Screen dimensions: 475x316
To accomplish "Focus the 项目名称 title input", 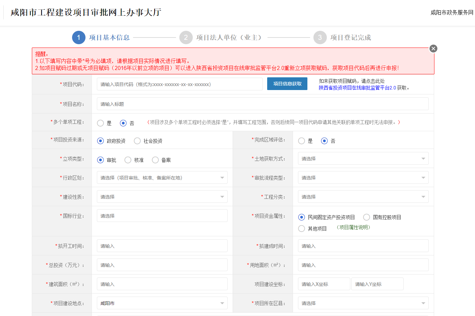I will pos(262,104).
